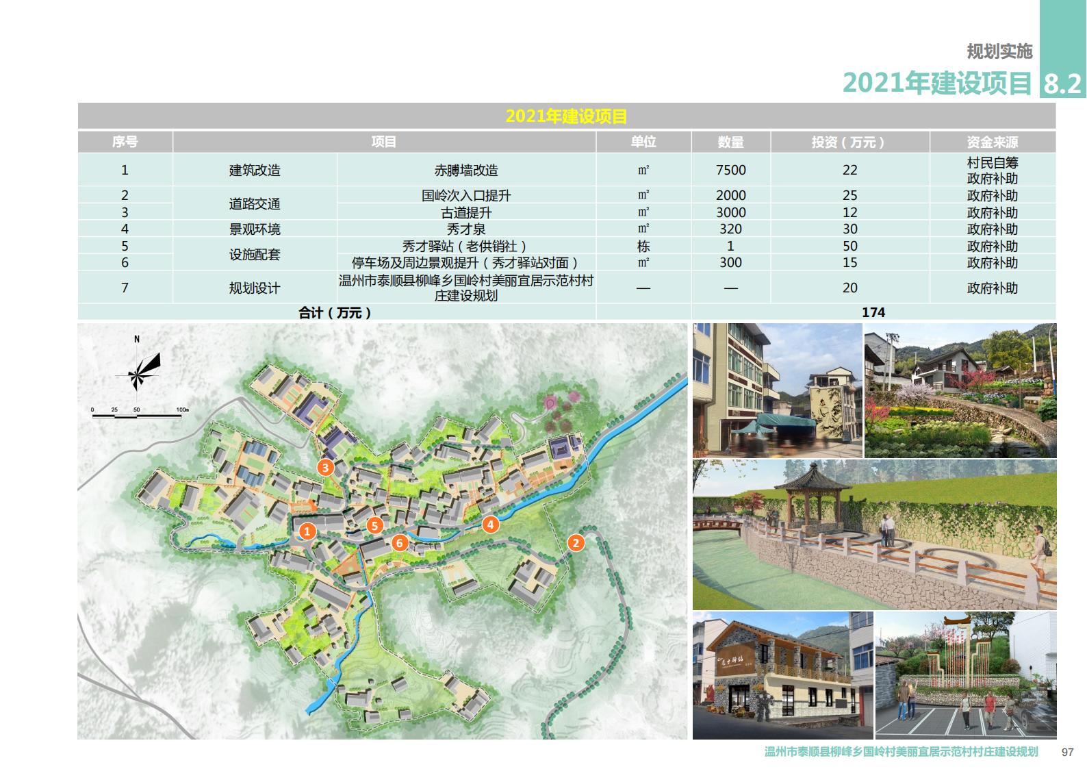Screen dimensions: 1087x769
Task: Open the street building mural photo
Action: [778, 390]
